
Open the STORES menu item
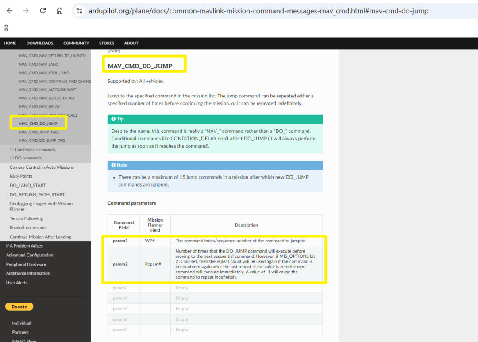coord(106,43)
